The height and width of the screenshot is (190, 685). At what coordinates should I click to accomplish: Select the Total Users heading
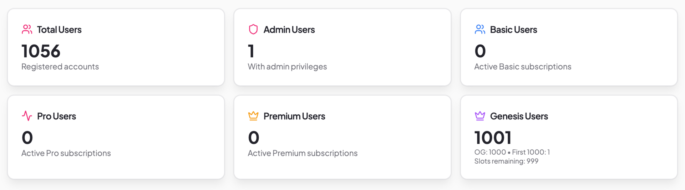(x=59, y=30)
